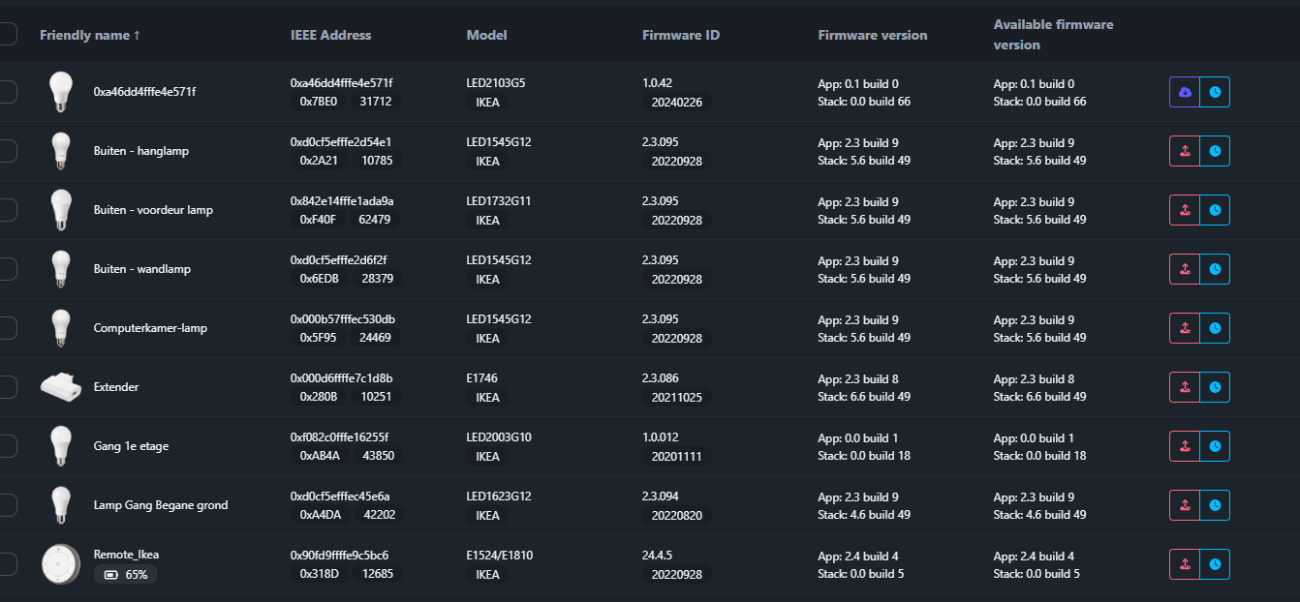Click the clock schedule icon for Gang 1e etage
Image resolution: width=1300 pixels, height=602 pixels.
click(1215, 447)
